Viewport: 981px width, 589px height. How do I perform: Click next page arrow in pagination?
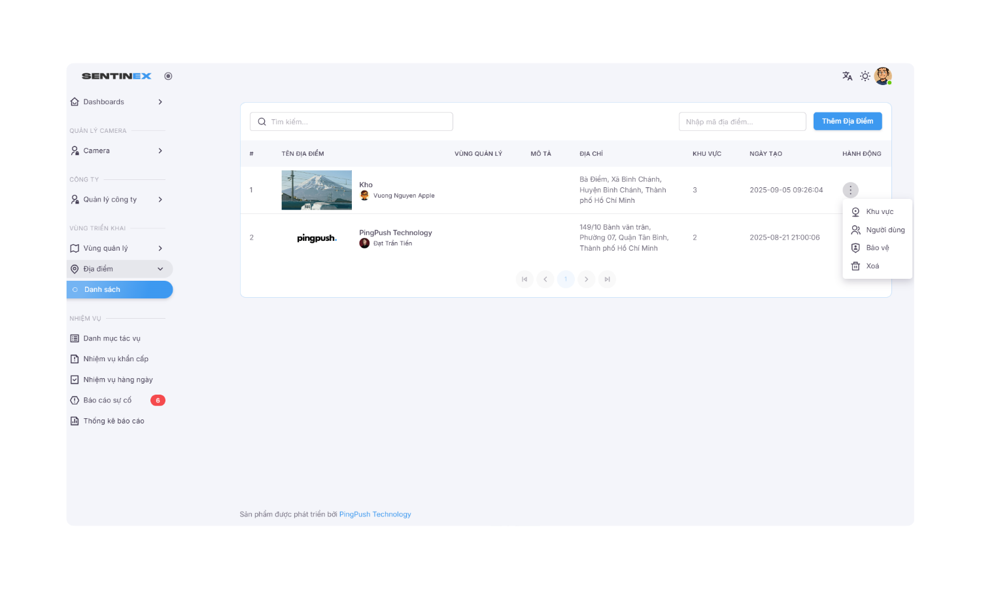pyautogui.click(x=587, y=279)
